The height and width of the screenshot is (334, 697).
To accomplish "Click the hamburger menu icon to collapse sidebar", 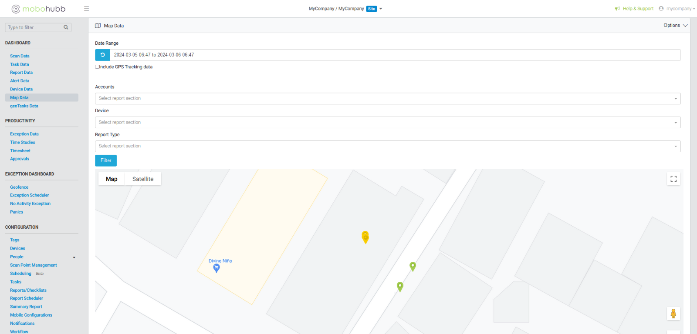I will [x=86, y=9].
